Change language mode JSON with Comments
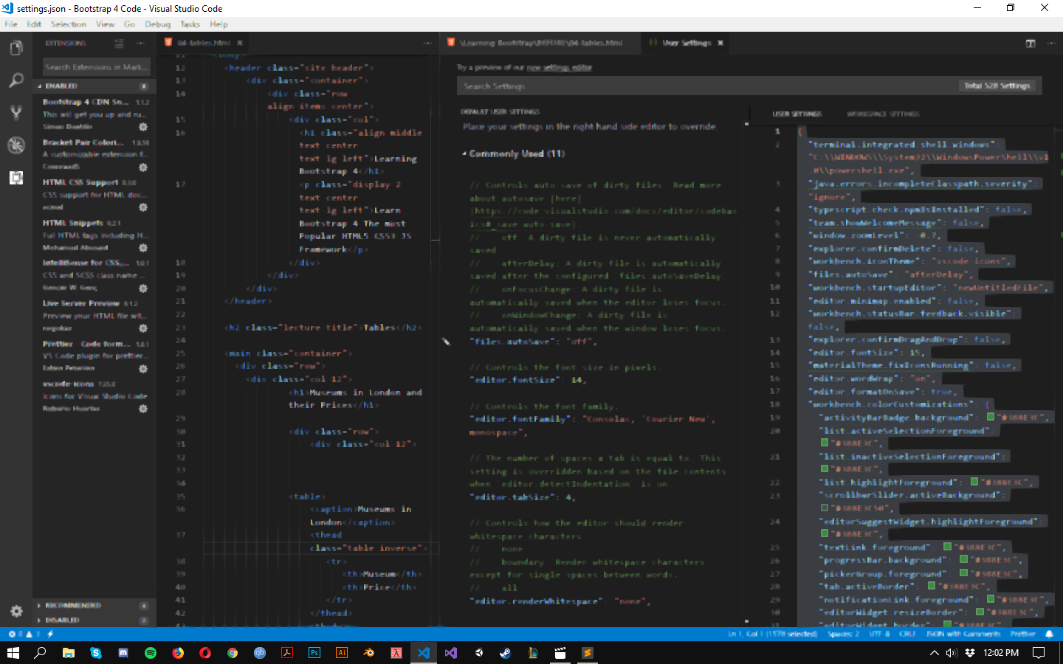This screenshot has height=664, width=1063. (x=963, y=634)
